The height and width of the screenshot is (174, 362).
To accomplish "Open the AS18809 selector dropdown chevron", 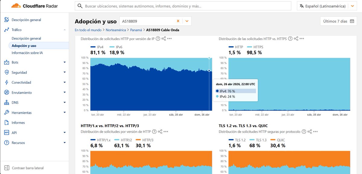I will point(187,21).
